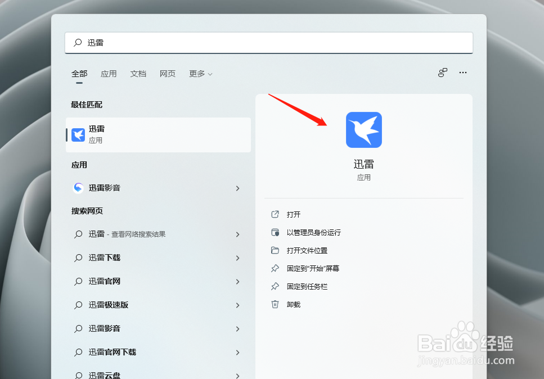Select the 迅雷极速版 web suggestion

[x=158, y=305]
